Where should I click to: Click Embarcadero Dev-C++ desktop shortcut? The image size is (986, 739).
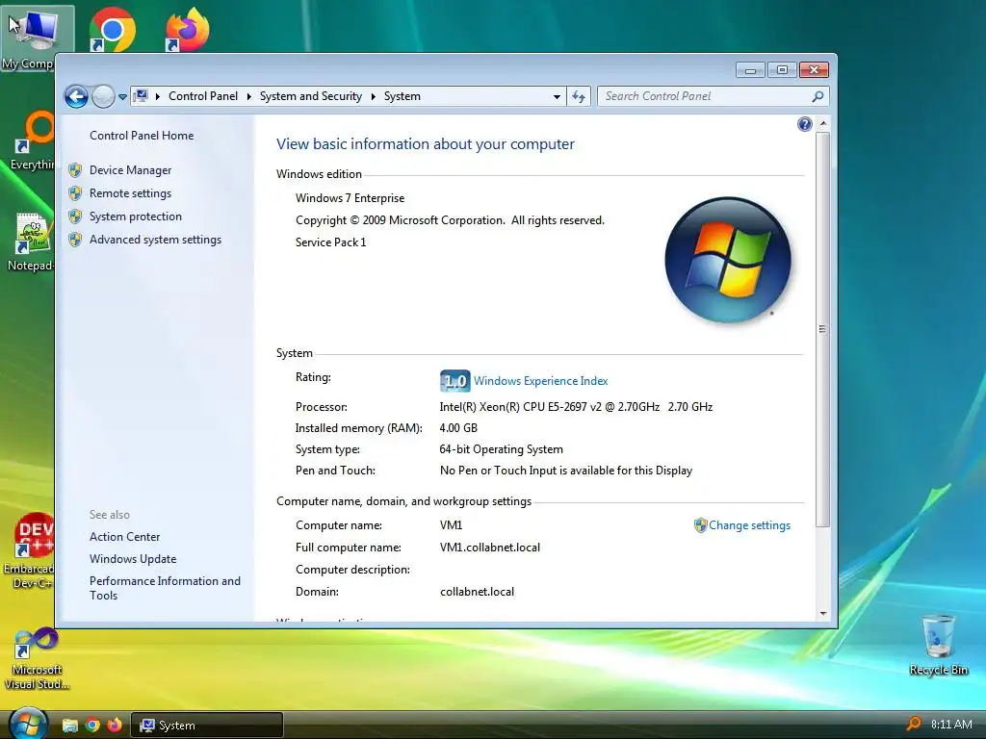(x=29, y=550)
